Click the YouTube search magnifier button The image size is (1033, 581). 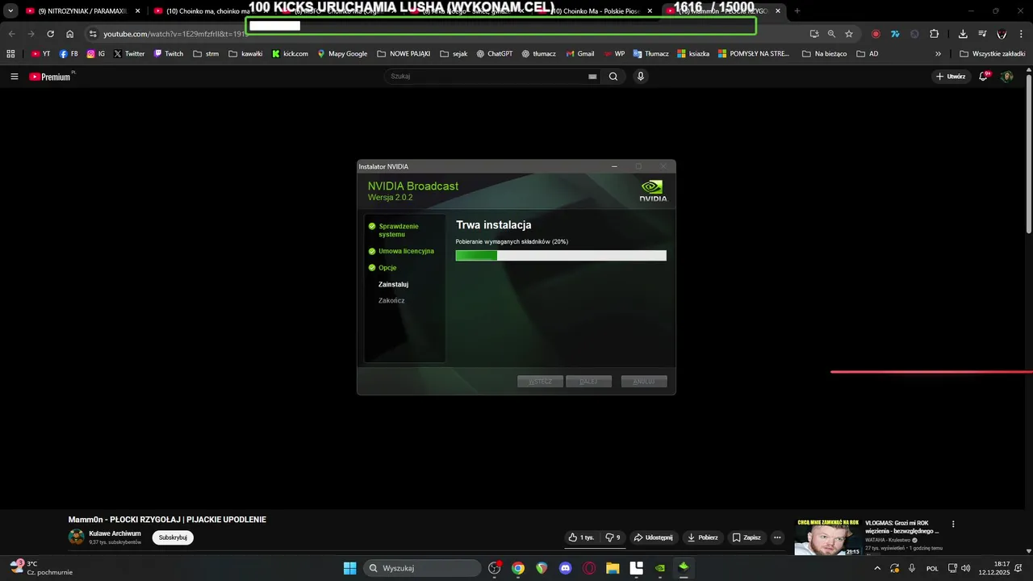(613, 77)
